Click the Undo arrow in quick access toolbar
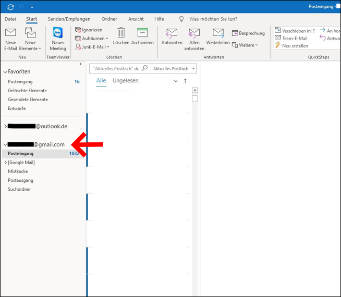This screenshot has height=297, width=341. coord(21,7)
